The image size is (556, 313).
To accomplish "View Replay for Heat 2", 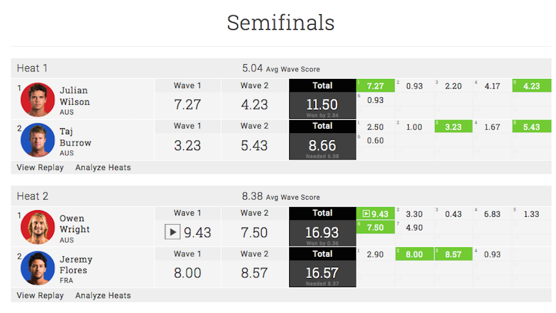I will (40, 296).
